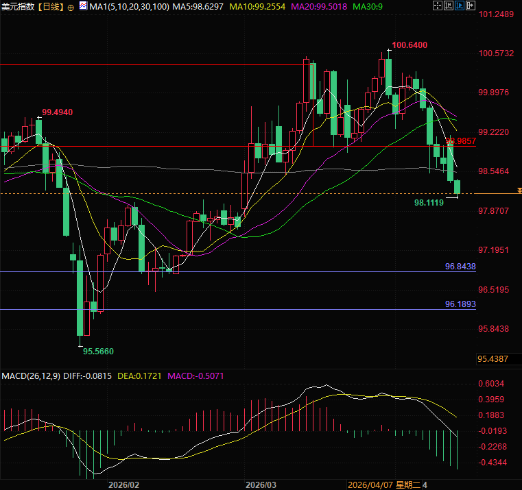This screenshot has width=522, height=490.
Task: Click the MACD(26,12,9) indicator label
Action: coord(30,376)
